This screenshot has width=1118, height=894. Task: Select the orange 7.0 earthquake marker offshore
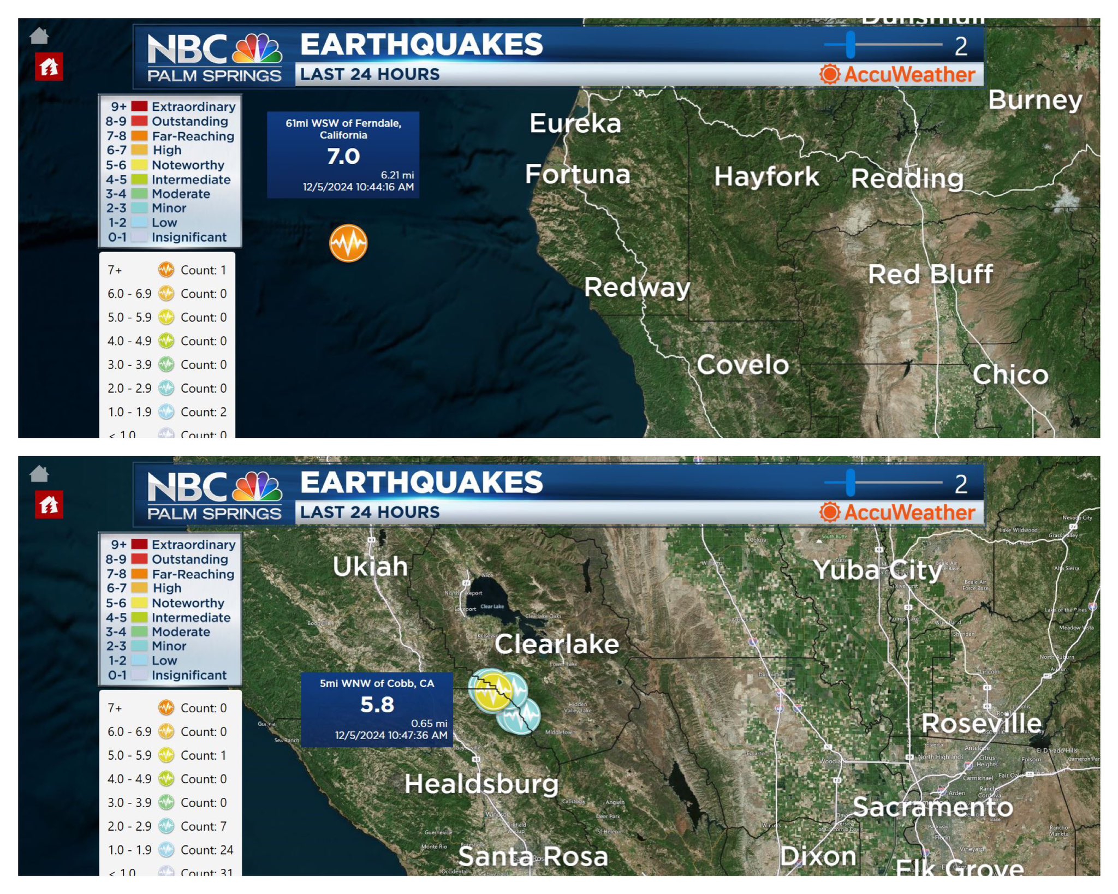348,243
